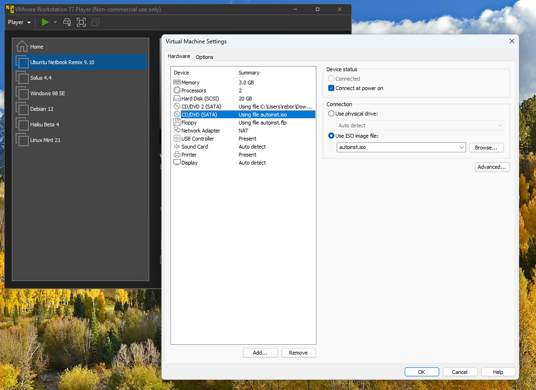Switch to the Hardware tab
Viewport: 536px width, 390px height.
[179, 56]
